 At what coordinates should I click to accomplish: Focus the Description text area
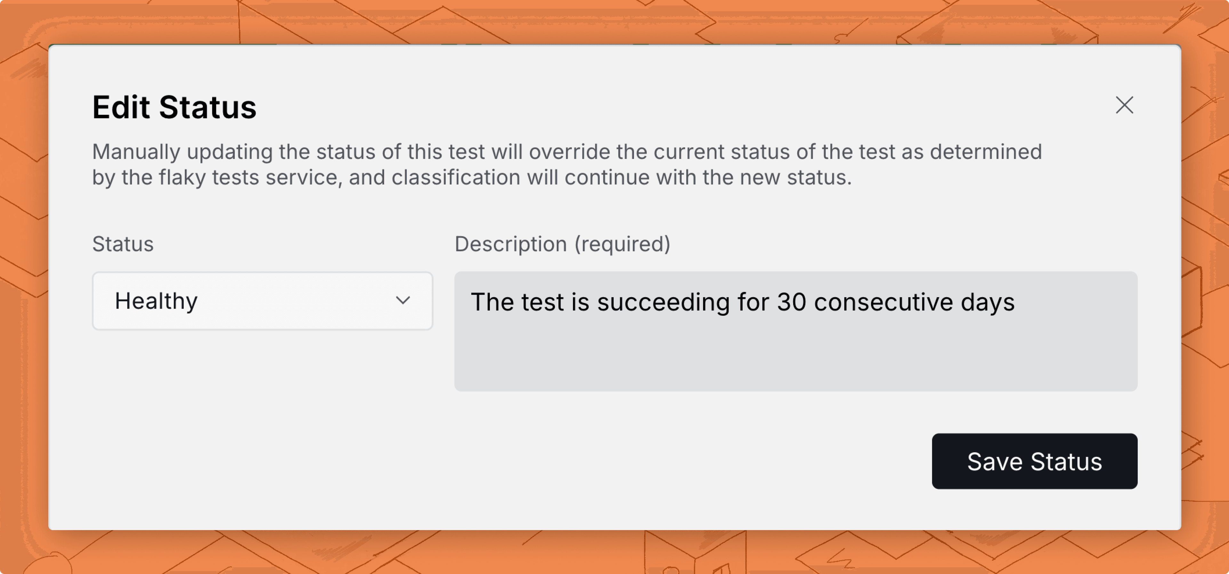click(795, 331)
